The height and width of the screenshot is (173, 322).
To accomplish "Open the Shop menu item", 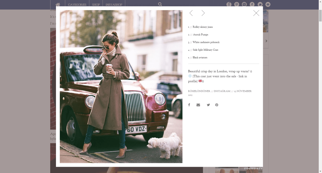I will coord(96,5).
